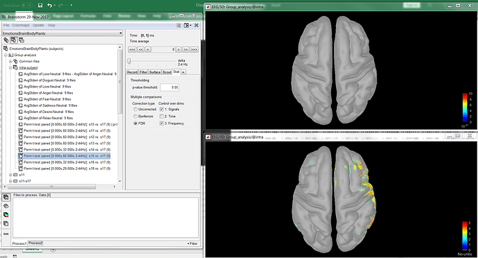
Task: Switch to the Scout tab
Action: tap(167, 72)
